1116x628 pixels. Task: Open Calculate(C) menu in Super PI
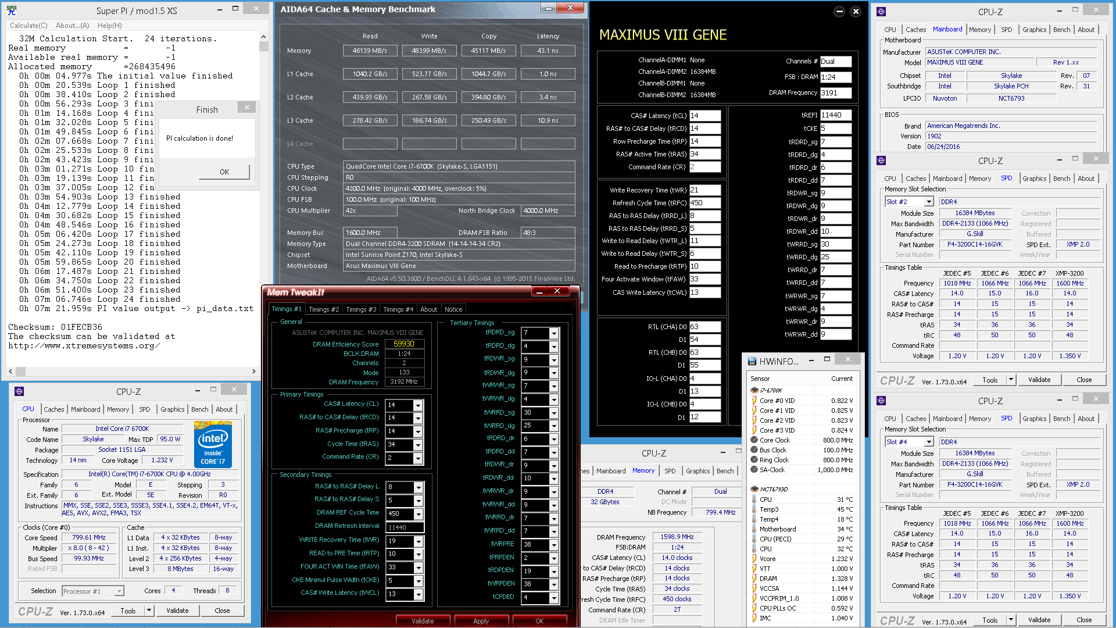click(x=28, y=26)
